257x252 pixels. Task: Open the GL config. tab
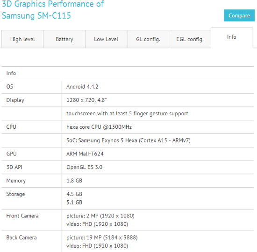coord(148,39)
